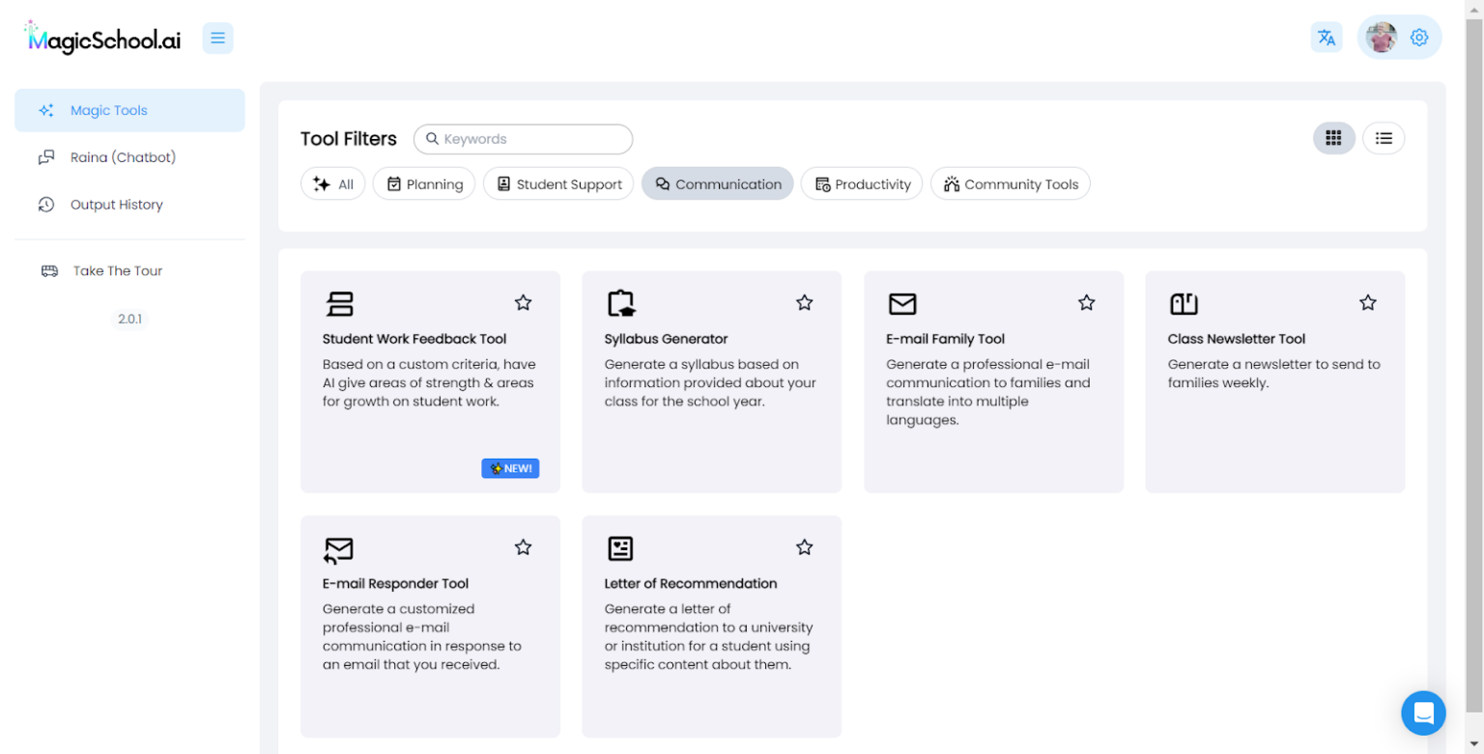The width and height of the screenshot is (1484, 754).
Task: Click the Keywords search field
Action: 531,139
